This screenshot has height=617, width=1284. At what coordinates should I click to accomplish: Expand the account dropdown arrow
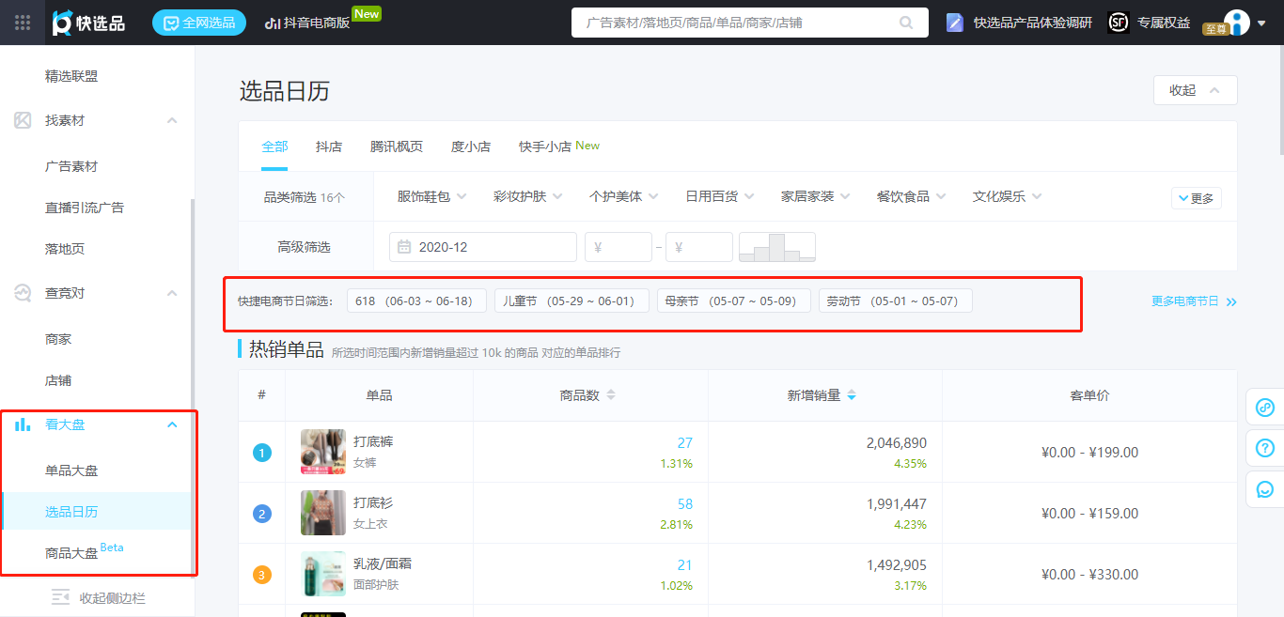point(1261,23)
